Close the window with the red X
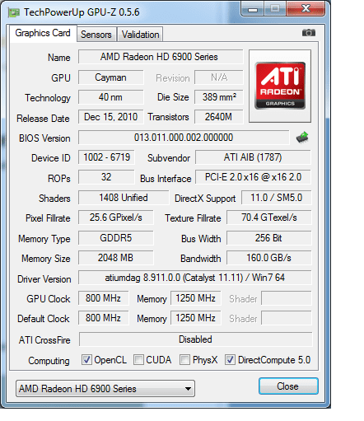The height and width of the screenshot is (421, 364). pyautogui.click(x=306, y=8)
